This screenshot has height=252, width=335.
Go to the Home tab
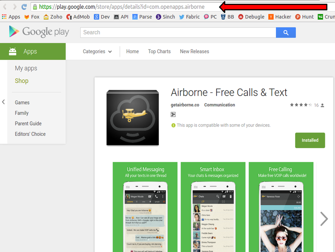[133, 51]
